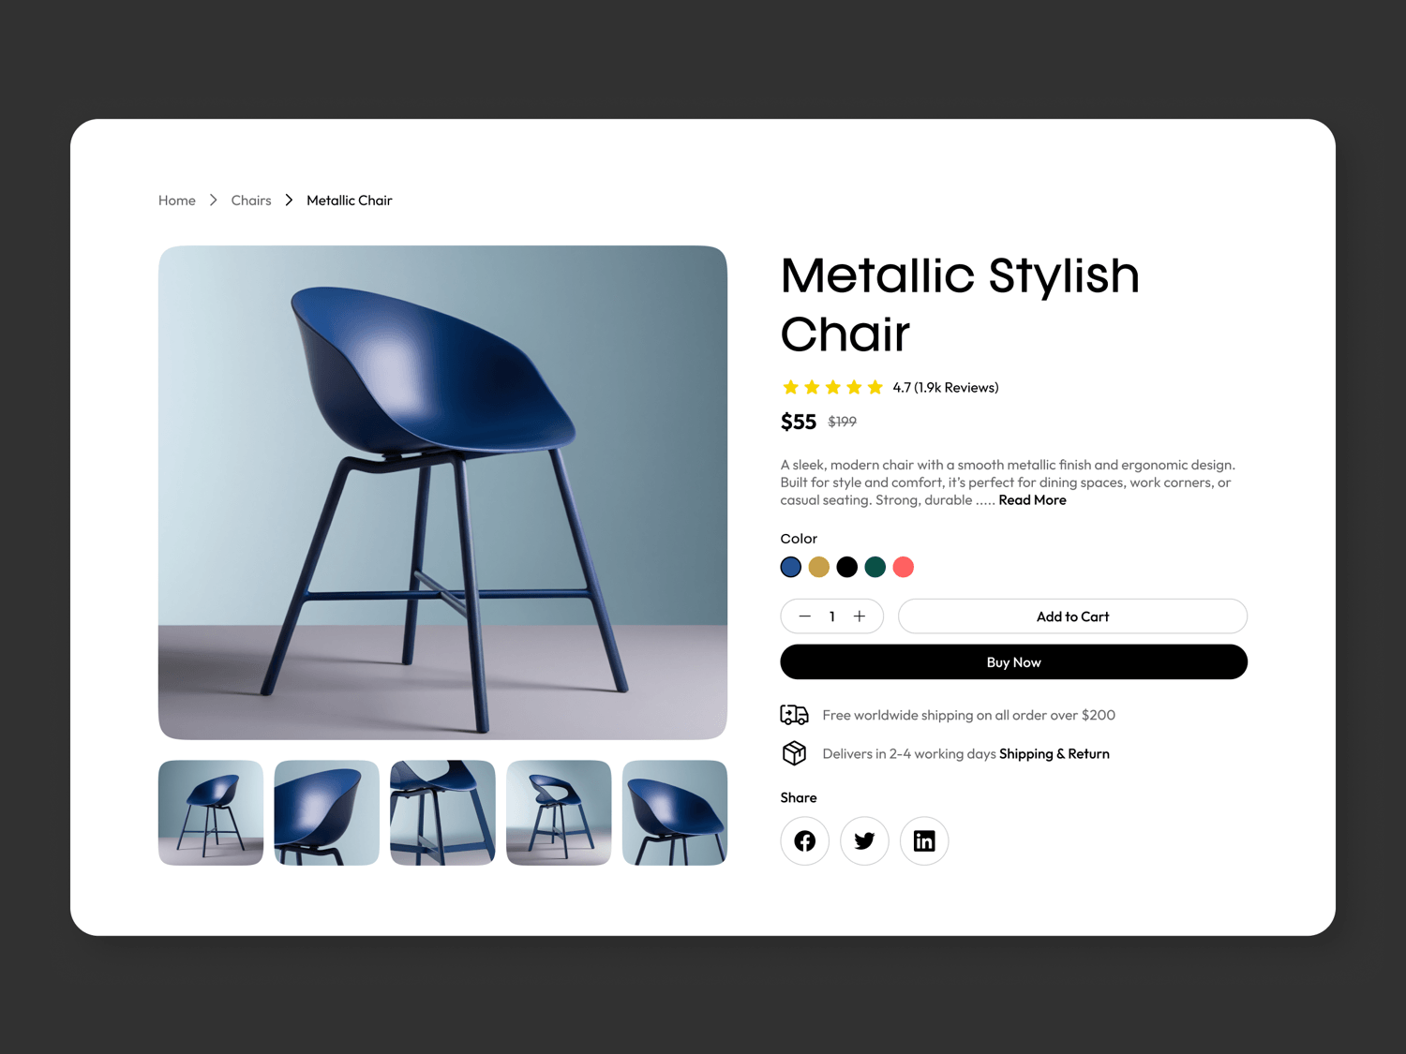1406x1054 pixels.
Task: Open the Shipping & Return link
Action: coord(1054,754)
